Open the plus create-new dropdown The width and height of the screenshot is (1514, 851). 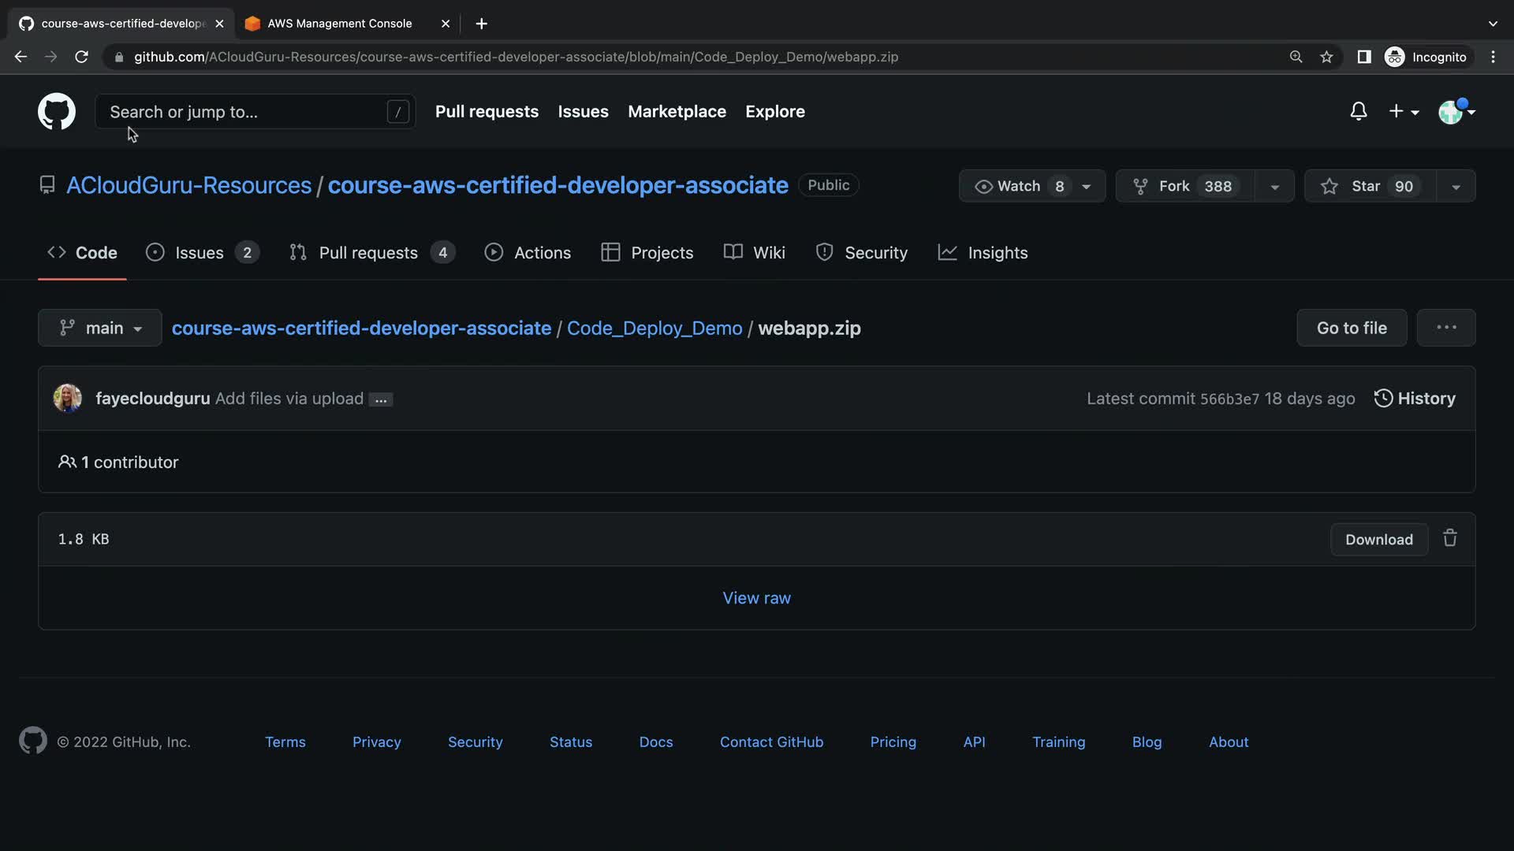pos(1404,111)
